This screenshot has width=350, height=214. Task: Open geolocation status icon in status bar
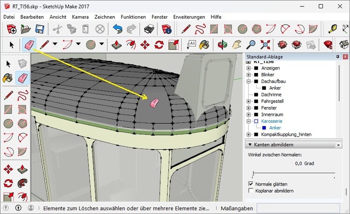(6, 208)
